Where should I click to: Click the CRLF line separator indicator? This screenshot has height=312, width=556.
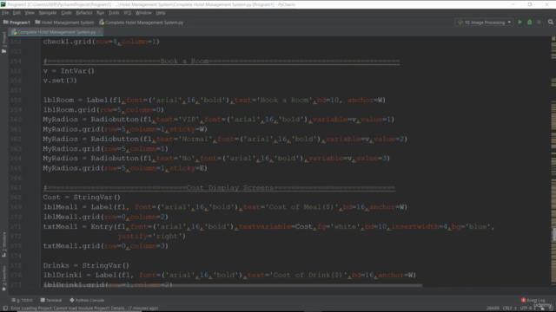[x=509, y=309]
